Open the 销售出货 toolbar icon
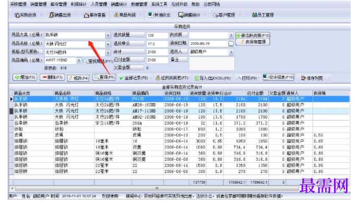358x202 pixels. tap(51, 15)
